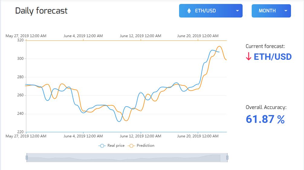Click the Real price data point at June 20
304x170 pixels.
(x=198, y=84)
